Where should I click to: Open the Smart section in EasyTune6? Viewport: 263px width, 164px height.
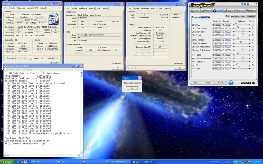(x=240, y=11)
